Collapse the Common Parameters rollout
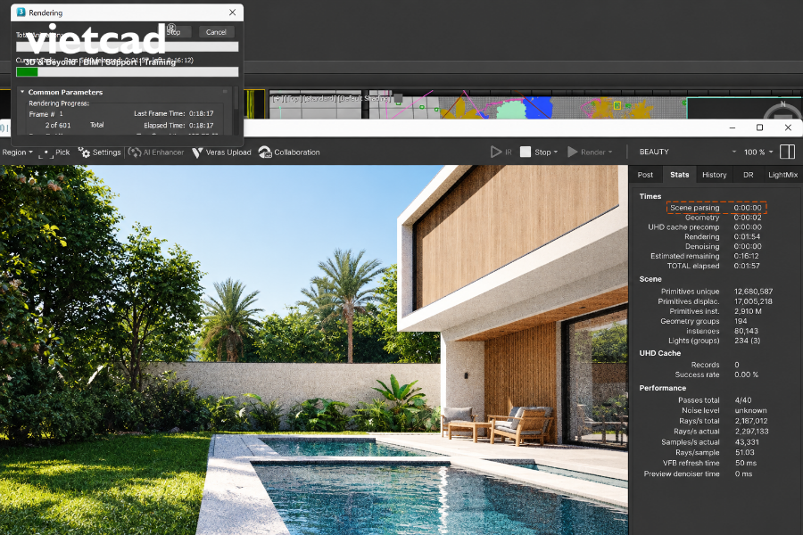This screenshot has height=535, width=803. tap(22, 92)
